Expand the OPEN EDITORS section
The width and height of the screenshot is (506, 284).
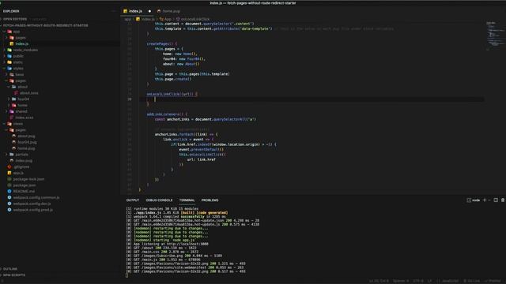15,19
